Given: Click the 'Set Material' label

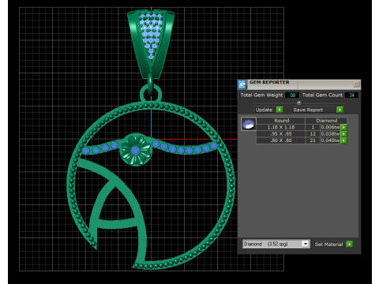Looking at the screenshot, I should 328,245.
